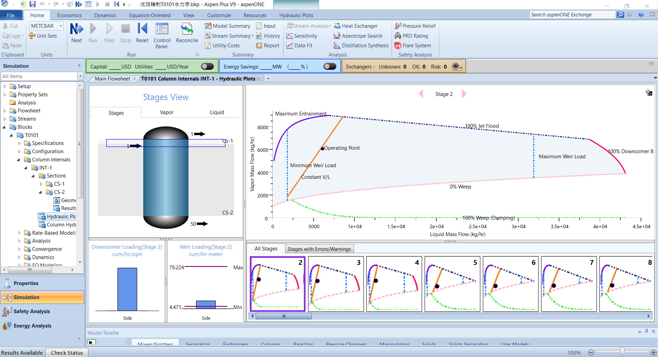Click the zoom slider handle

click(622, 352)
